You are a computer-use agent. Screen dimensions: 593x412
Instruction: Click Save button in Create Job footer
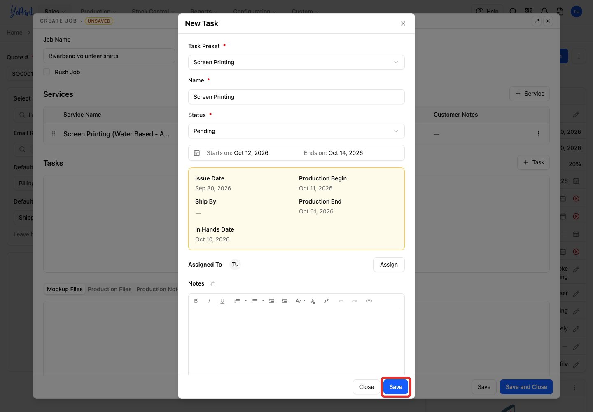[x=484, y=387]
